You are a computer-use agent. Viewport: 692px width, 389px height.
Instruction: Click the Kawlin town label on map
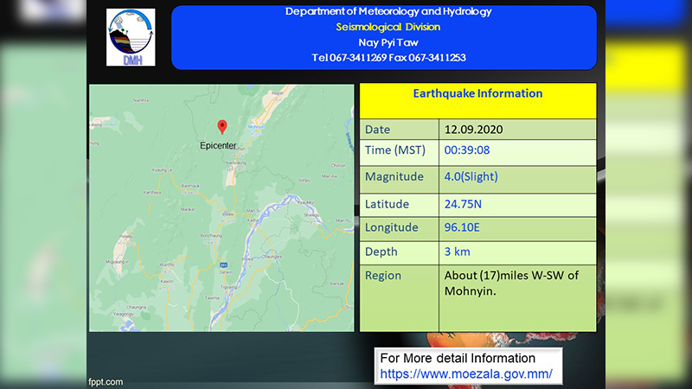[167, 282]
